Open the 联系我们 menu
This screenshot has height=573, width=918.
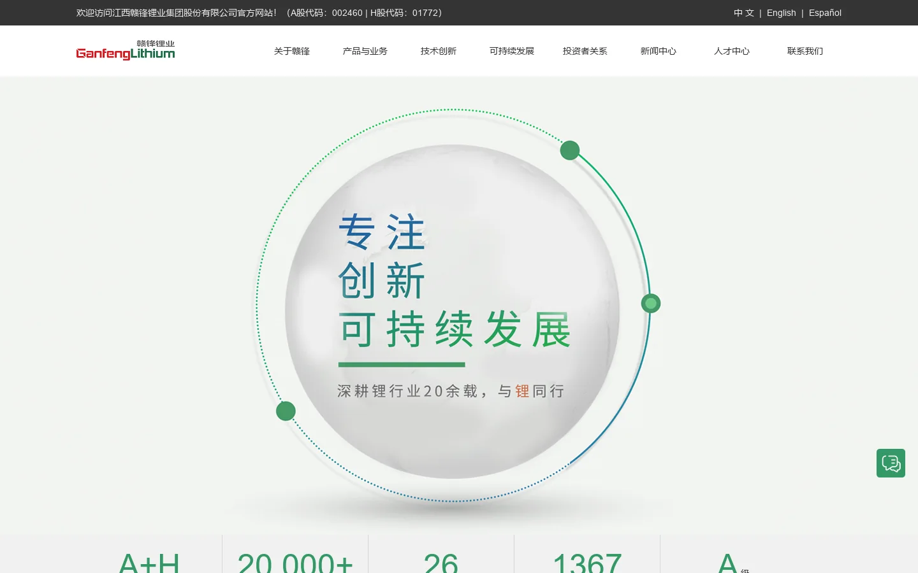click(x=805, y=51)
